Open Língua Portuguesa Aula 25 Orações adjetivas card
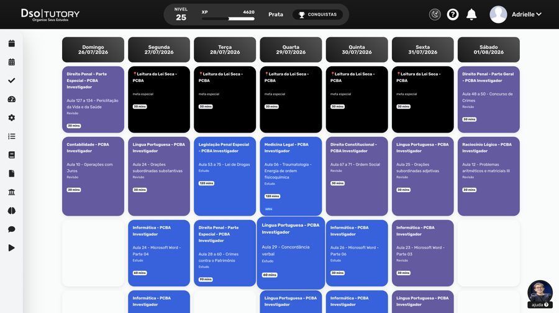This screenshot has height=313, width=559. point(423,176)
